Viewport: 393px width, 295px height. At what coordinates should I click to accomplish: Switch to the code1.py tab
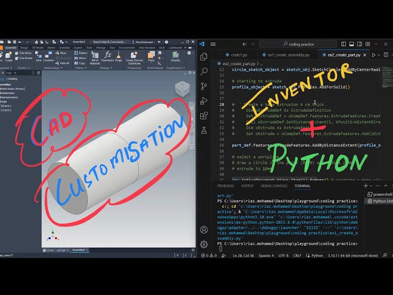click(x=236, y=55)
